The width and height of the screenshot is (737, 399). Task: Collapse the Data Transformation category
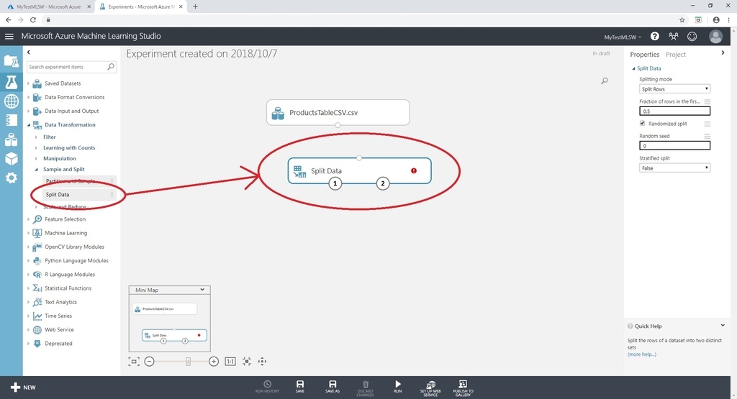pyautogui.click(x=28, y=125)
